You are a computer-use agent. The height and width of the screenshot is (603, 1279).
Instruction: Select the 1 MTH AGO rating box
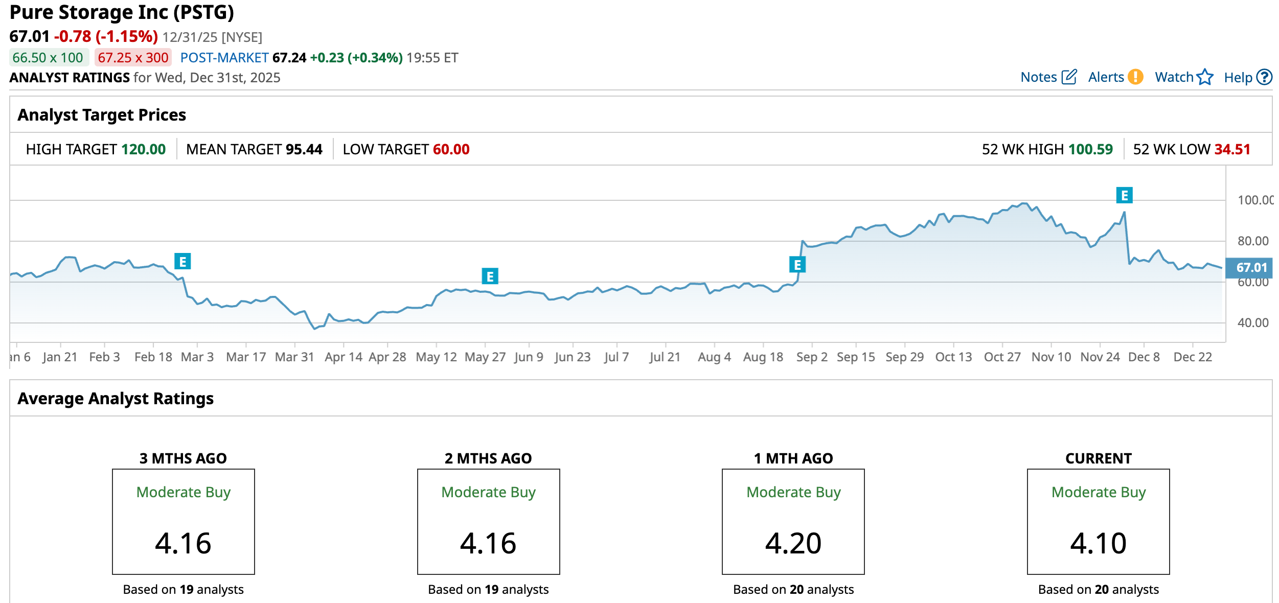click(x=793, y=521)
